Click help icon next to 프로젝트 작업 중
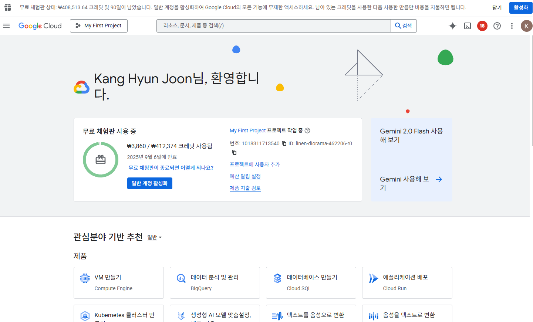This screenshot has width=533, height=322. click(x=307, y=131)
